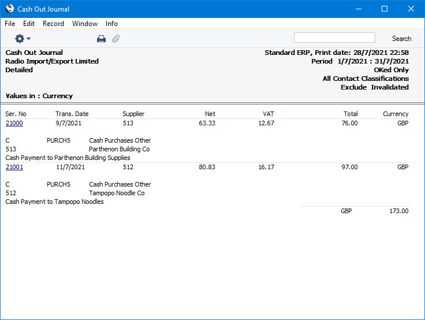Screen dimensions: 425x320
Task: Click the Currency column header
Action: 396,114
